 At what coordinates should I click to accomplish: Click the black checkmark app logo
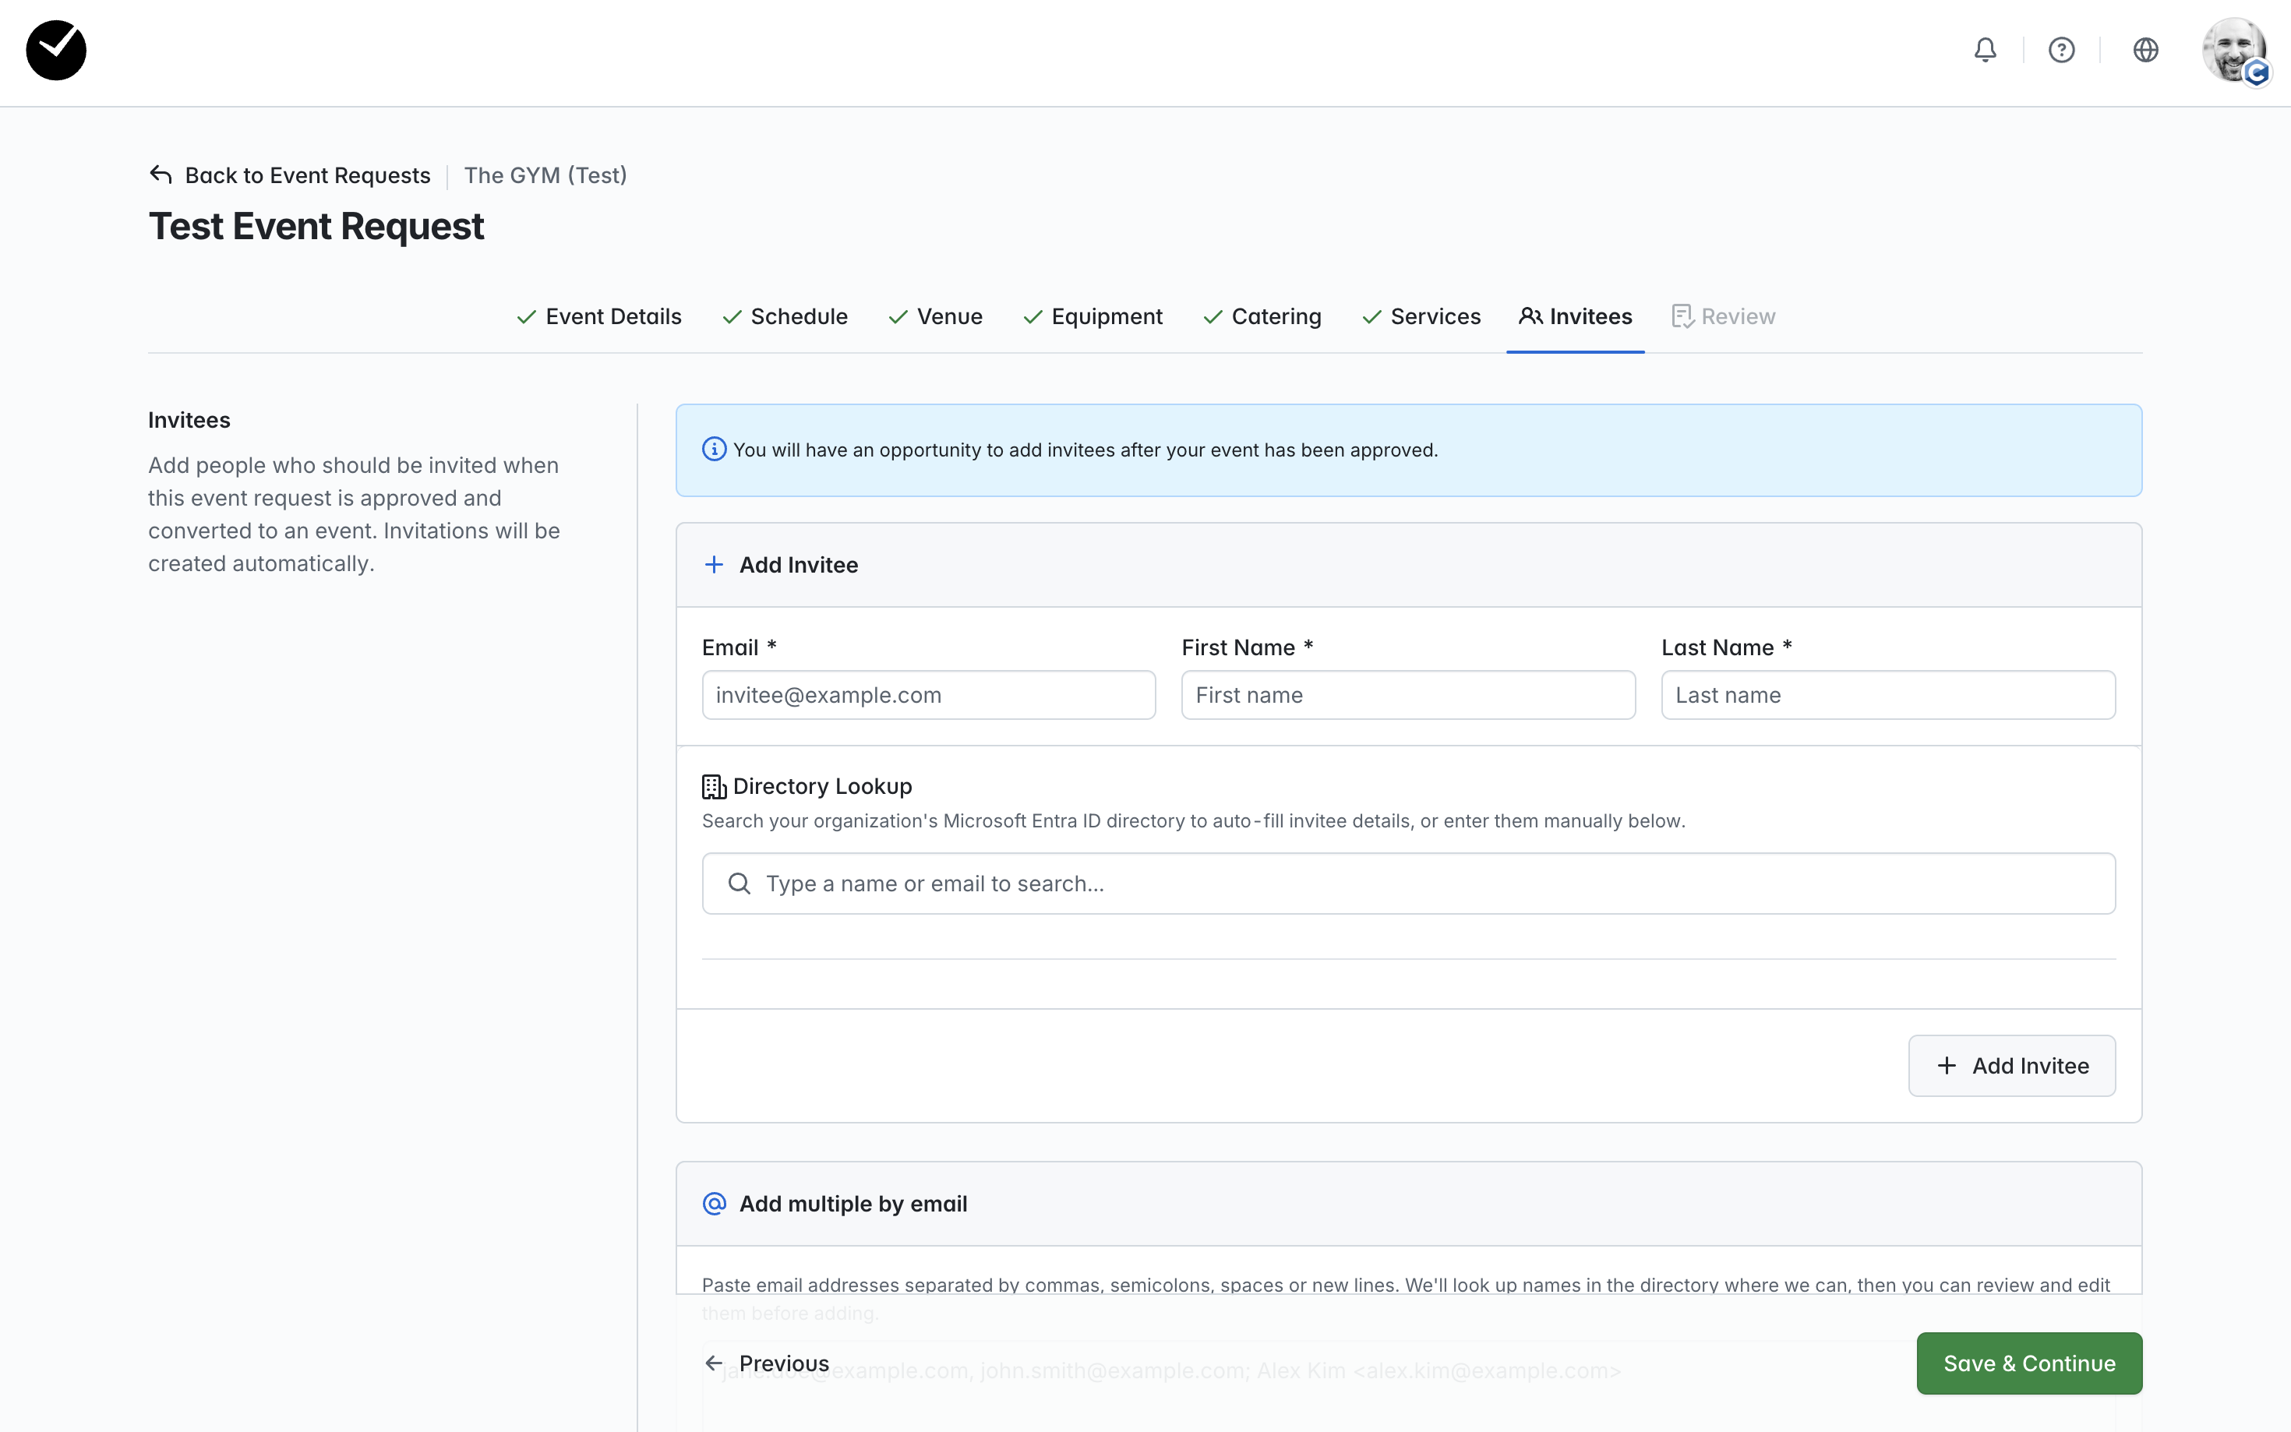pos(56,50)
